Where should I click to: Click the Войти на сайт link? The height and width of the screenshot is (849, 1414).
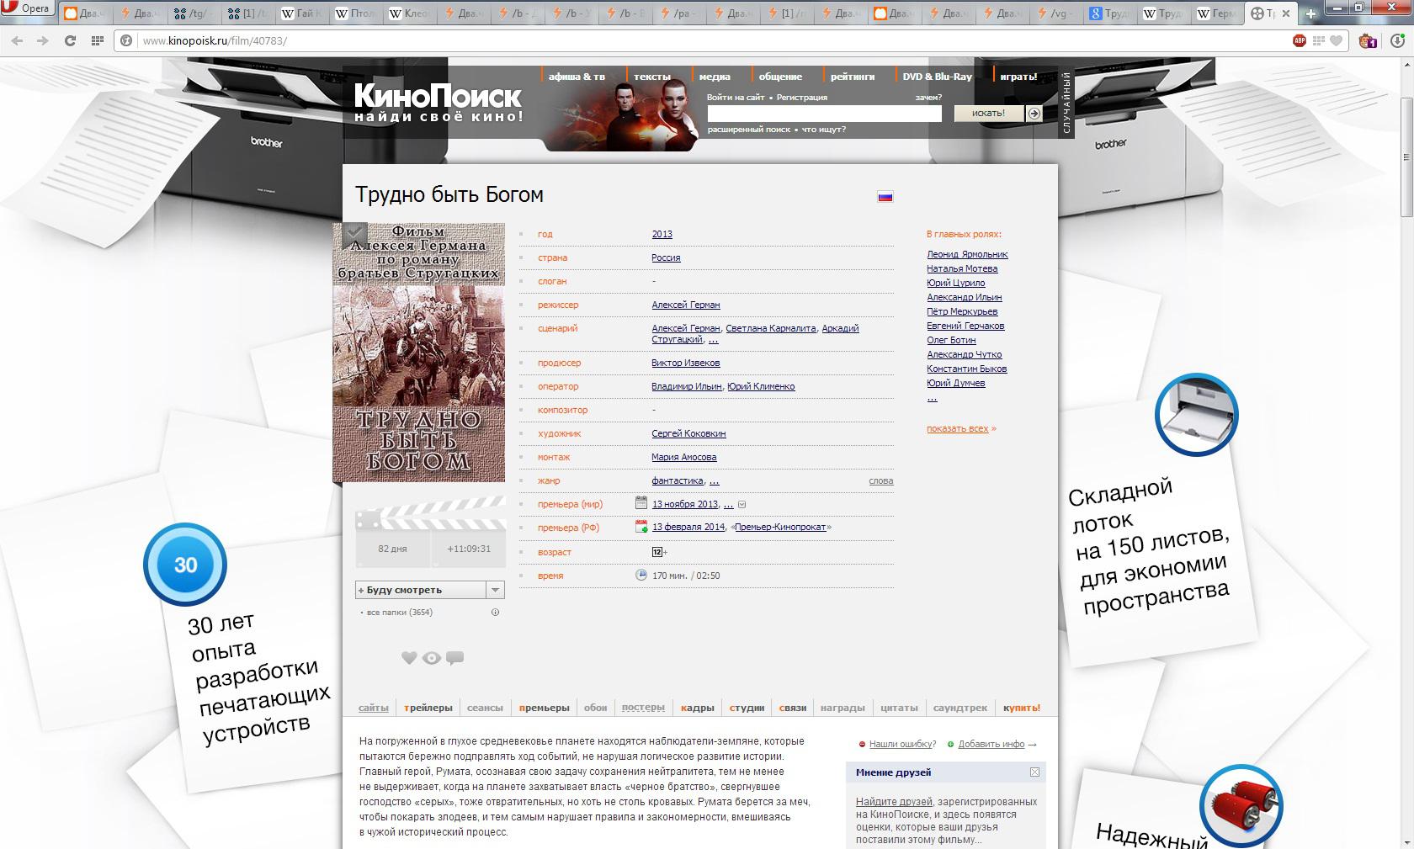(x=736, y=98)
